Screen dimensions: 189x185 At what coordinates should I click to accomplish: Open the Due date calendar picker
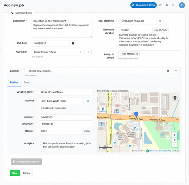pyautogui.click(x=73, y=43)
